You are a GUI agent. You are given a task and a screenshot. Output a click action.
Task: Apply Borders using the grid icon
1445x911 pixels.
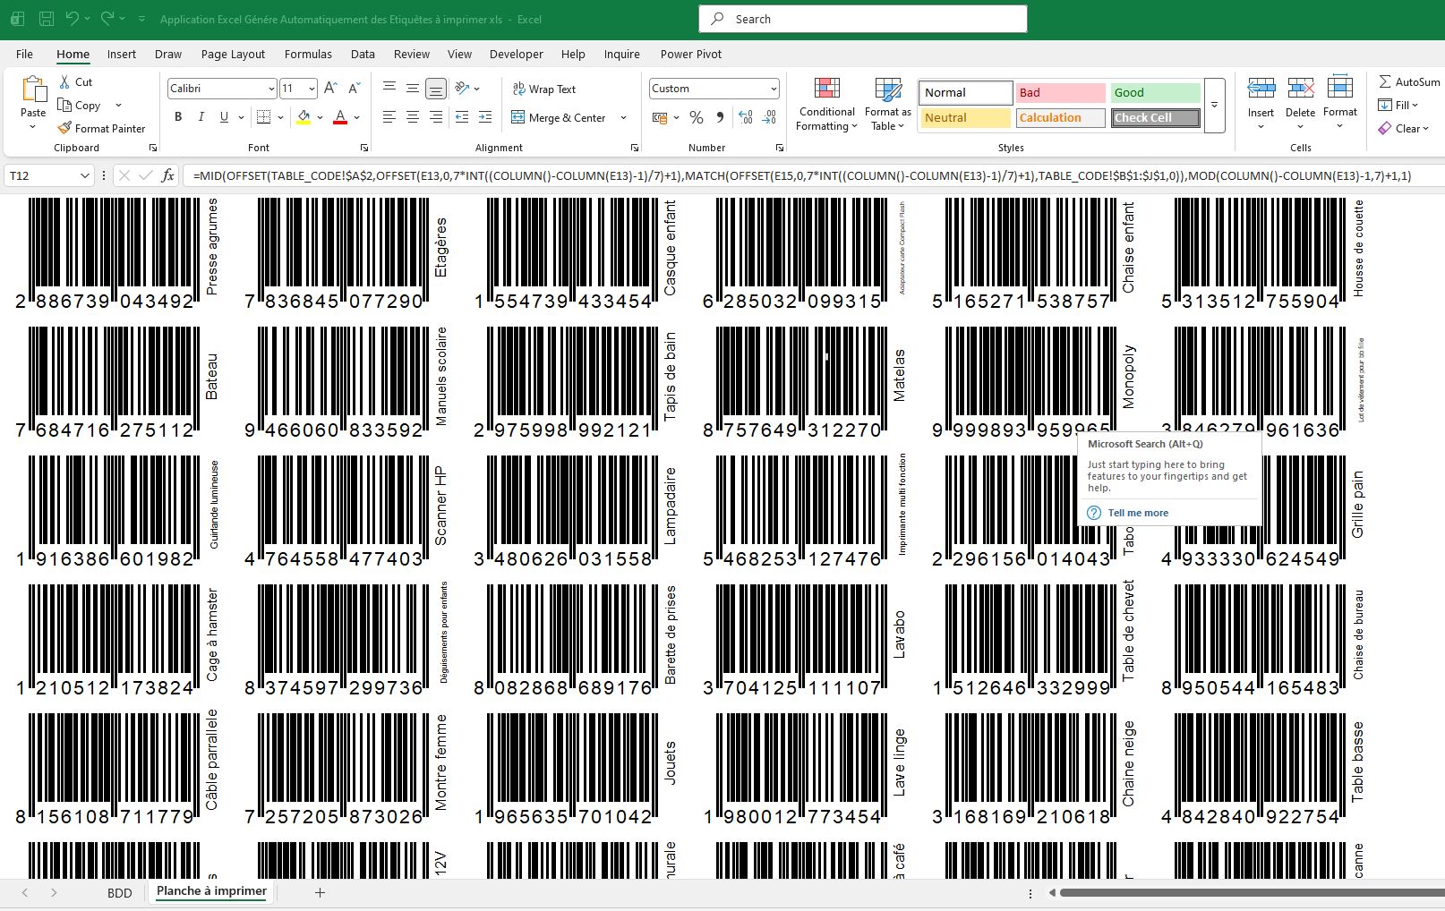[263, 117]
